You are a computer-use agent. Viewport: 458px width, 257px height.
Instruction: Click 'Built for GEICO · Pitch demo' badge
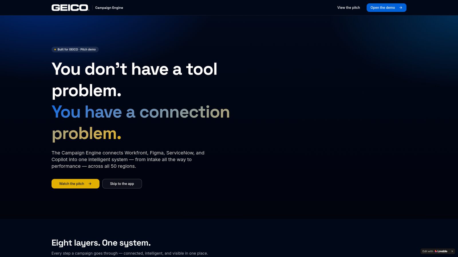(x=75, y=49)
